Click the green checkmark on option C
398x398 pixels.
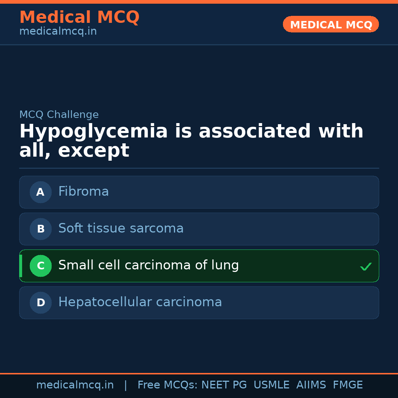(x=366, y=266)
